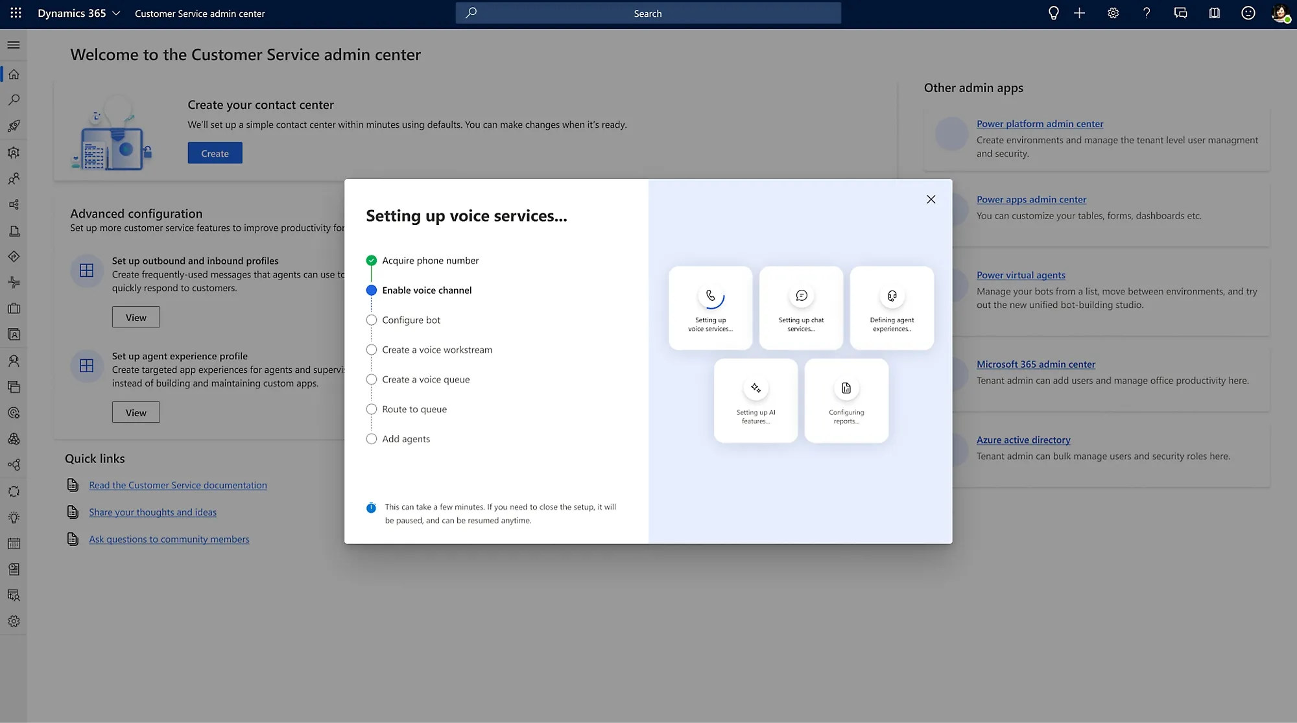This screenshot has width=1297, height=723.
Task: Close the voice services setup dialog
Action: [x=931, y=200]
